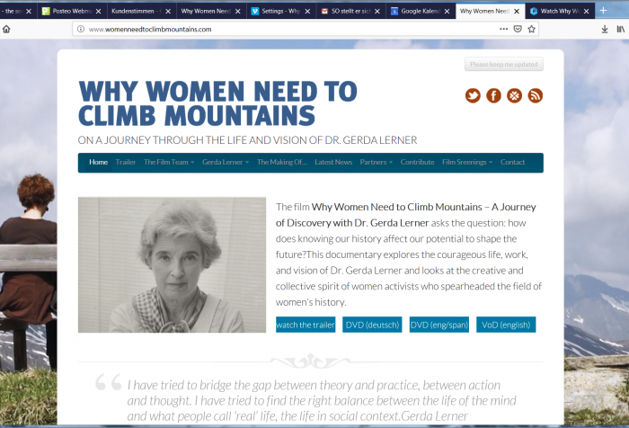Open the Contribute menu item
629x428 pixels.
point(417,162)
